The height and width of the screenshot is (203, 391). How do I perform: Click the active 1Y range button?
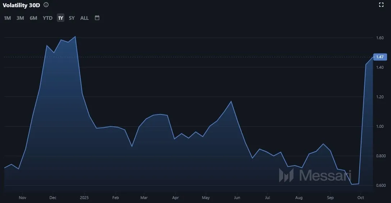pos(60,18)
